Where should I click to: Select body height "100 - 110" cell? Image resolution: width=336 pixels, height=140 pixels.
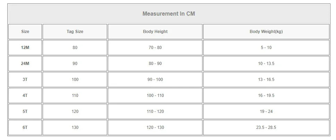155,96
